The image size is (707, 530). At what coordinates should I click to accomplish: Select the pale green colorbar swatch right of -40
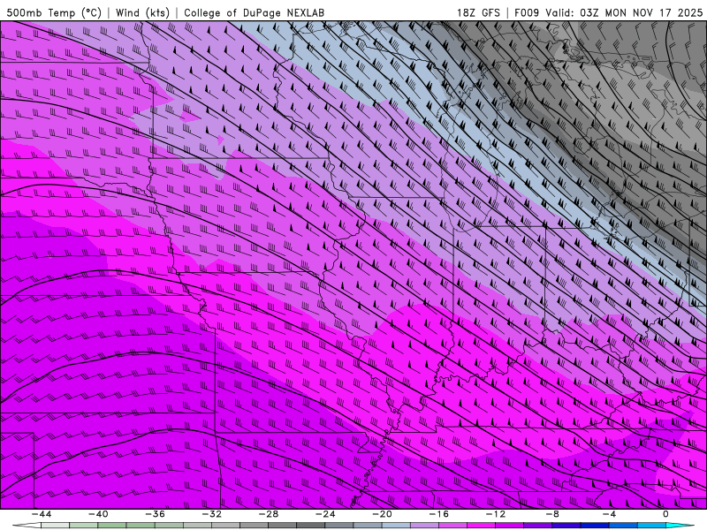[112, 526]
